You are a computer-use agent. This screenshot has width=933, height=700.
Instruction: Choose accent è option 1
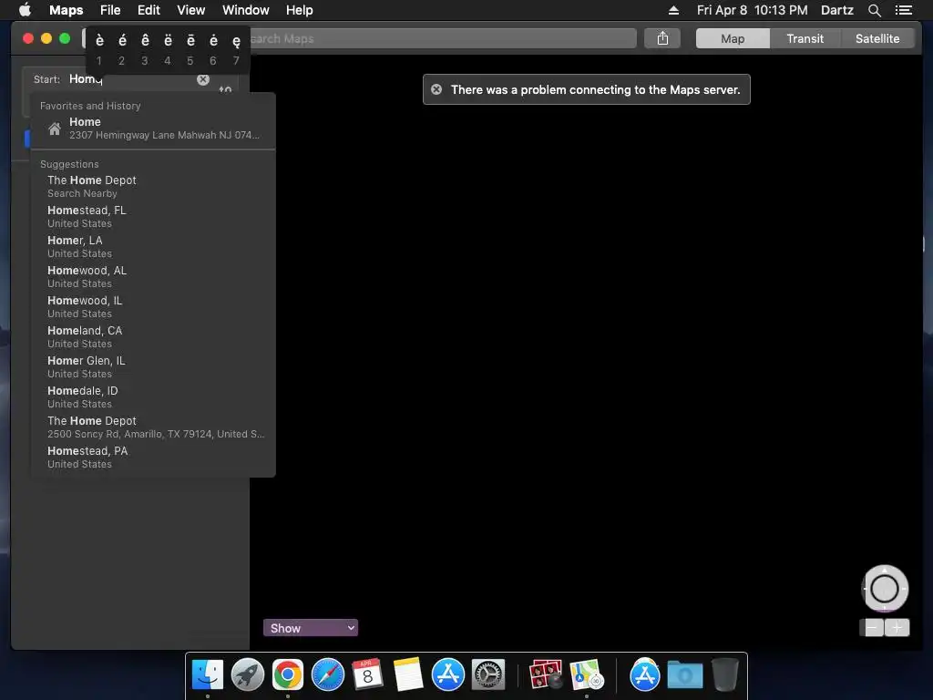click(99, 49)
